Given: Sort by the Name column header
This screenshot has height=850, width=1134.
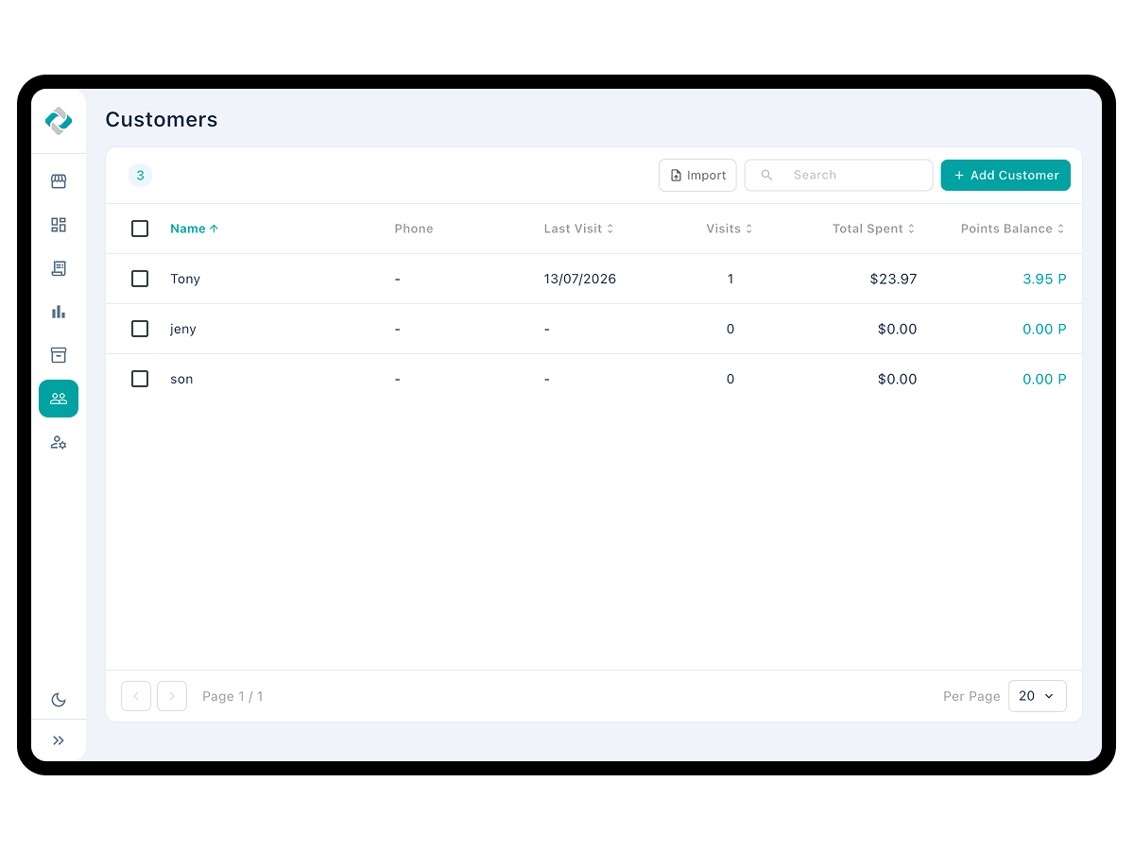Looking at the screenshot, I should [x=194, y=229].
